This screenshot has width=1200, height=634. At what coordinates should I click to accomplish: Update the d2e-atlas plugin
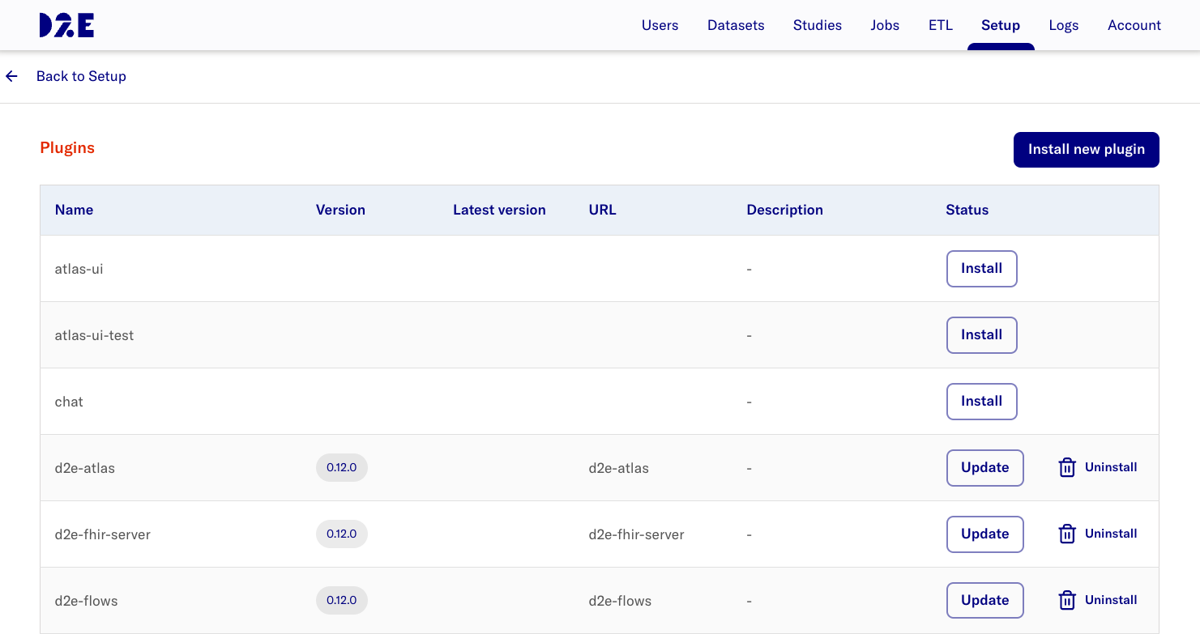pyautogui.click(x=984, y=468)
